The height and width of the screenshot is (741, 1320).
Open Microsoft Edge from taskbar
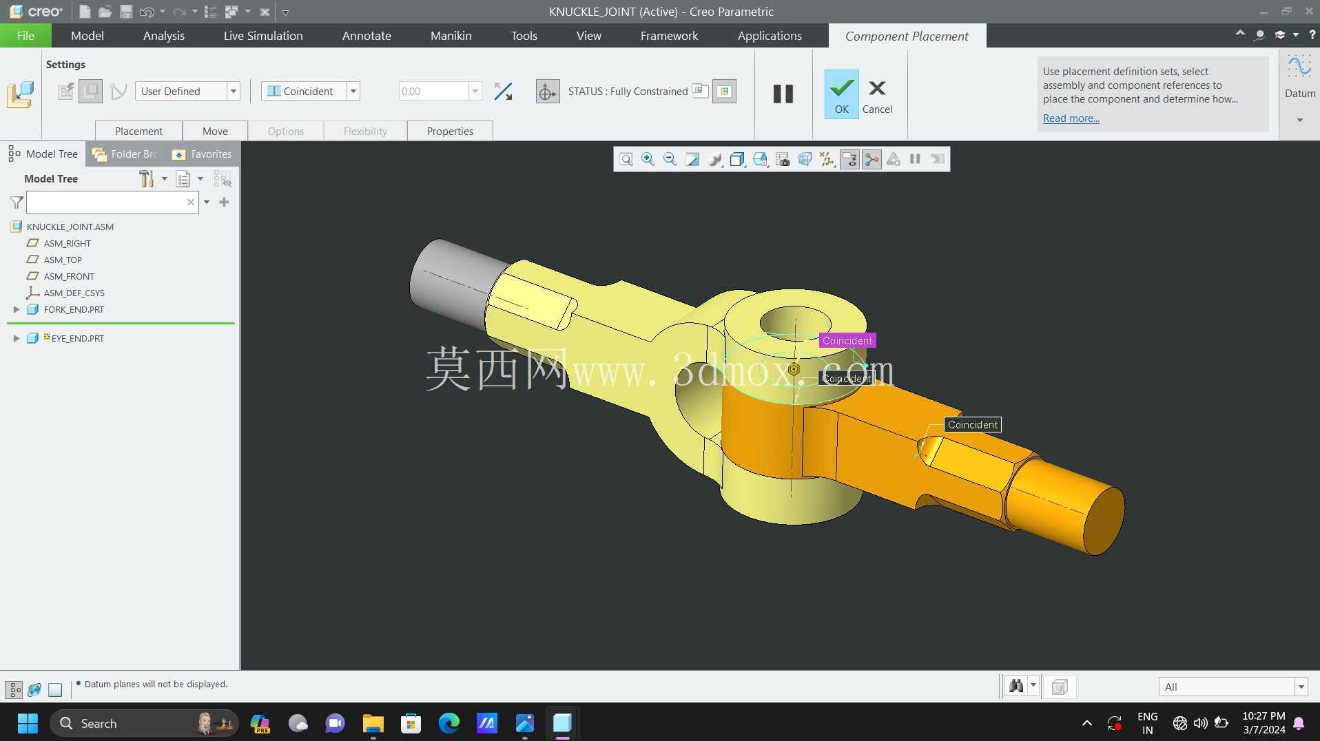(x=448, y=724)
